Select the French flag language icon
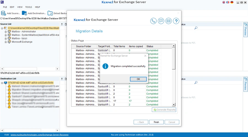248x137 pixels. click(x=228, y=2)
